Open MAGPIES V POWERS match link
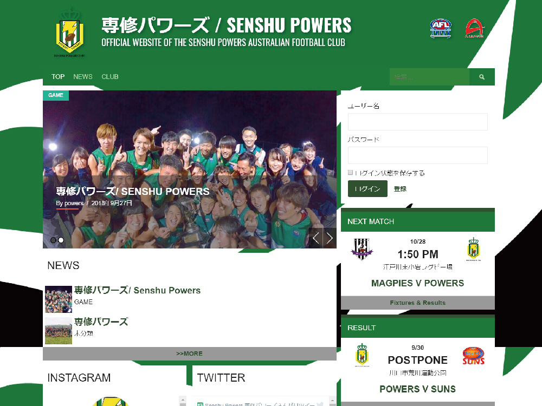The image size is (542, 406). (417, 283)
